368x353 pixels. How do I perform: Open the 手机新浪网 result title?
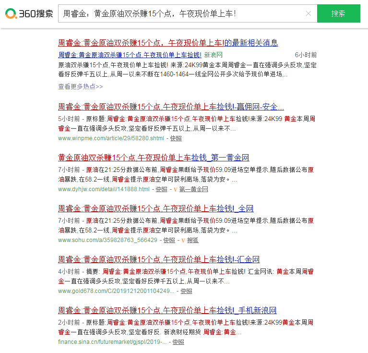(167, 310)
